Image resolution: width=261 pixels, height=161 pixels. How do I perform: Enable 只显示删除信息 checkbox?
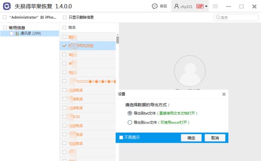65,17
